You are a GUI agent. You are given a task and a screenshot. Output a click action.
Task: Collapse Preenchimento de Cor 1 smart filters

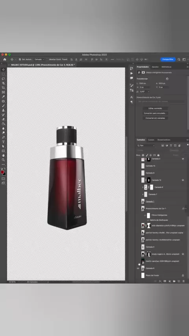(186, 209)
